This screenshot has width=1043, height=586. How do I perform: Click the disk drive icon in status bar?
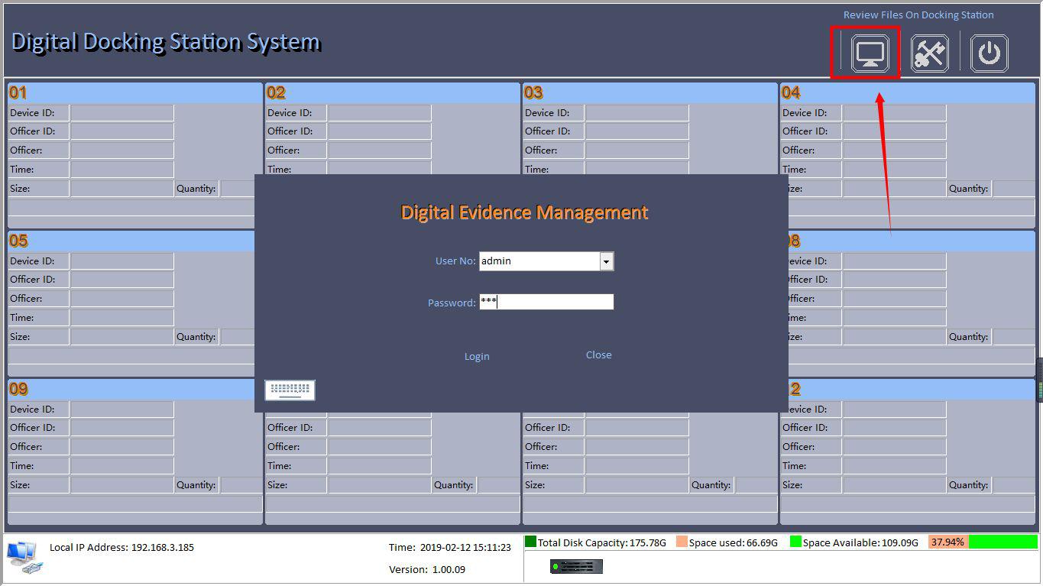point(576,566)
